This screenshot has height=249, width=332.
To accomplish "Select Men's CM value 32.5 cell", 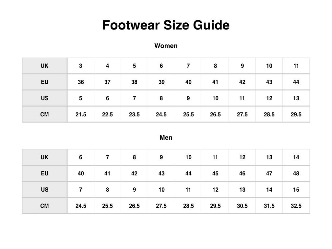I will pos(296,206).
